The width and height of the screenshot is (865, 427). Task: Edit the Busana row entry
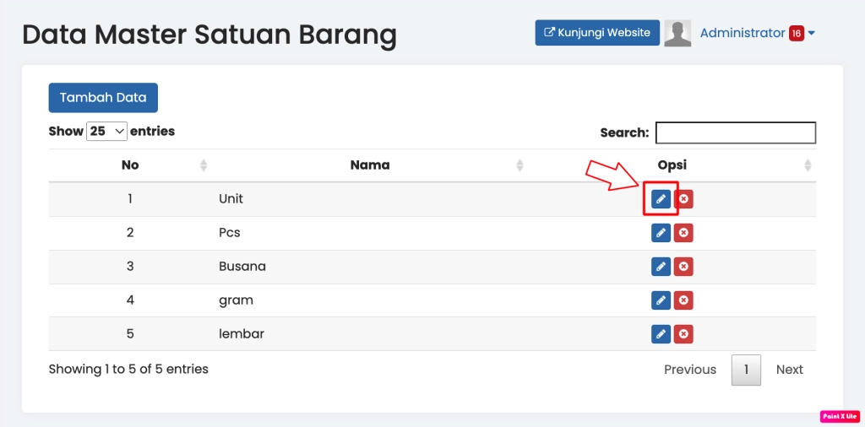[x=661, y=267]
